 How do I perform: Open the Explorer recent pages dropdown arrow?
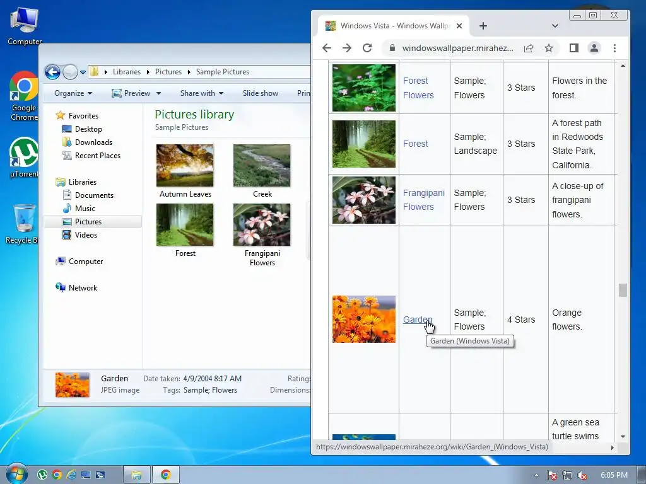[83, 72]
